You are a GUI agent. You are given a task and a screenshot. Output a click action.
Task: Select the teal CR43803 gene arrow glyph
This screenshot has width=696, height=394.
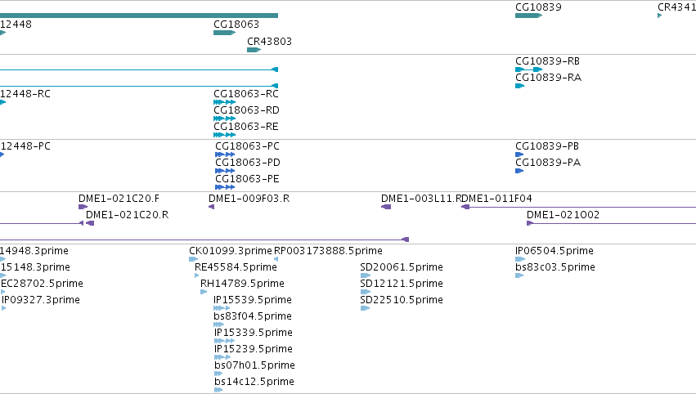click(254, 50)
